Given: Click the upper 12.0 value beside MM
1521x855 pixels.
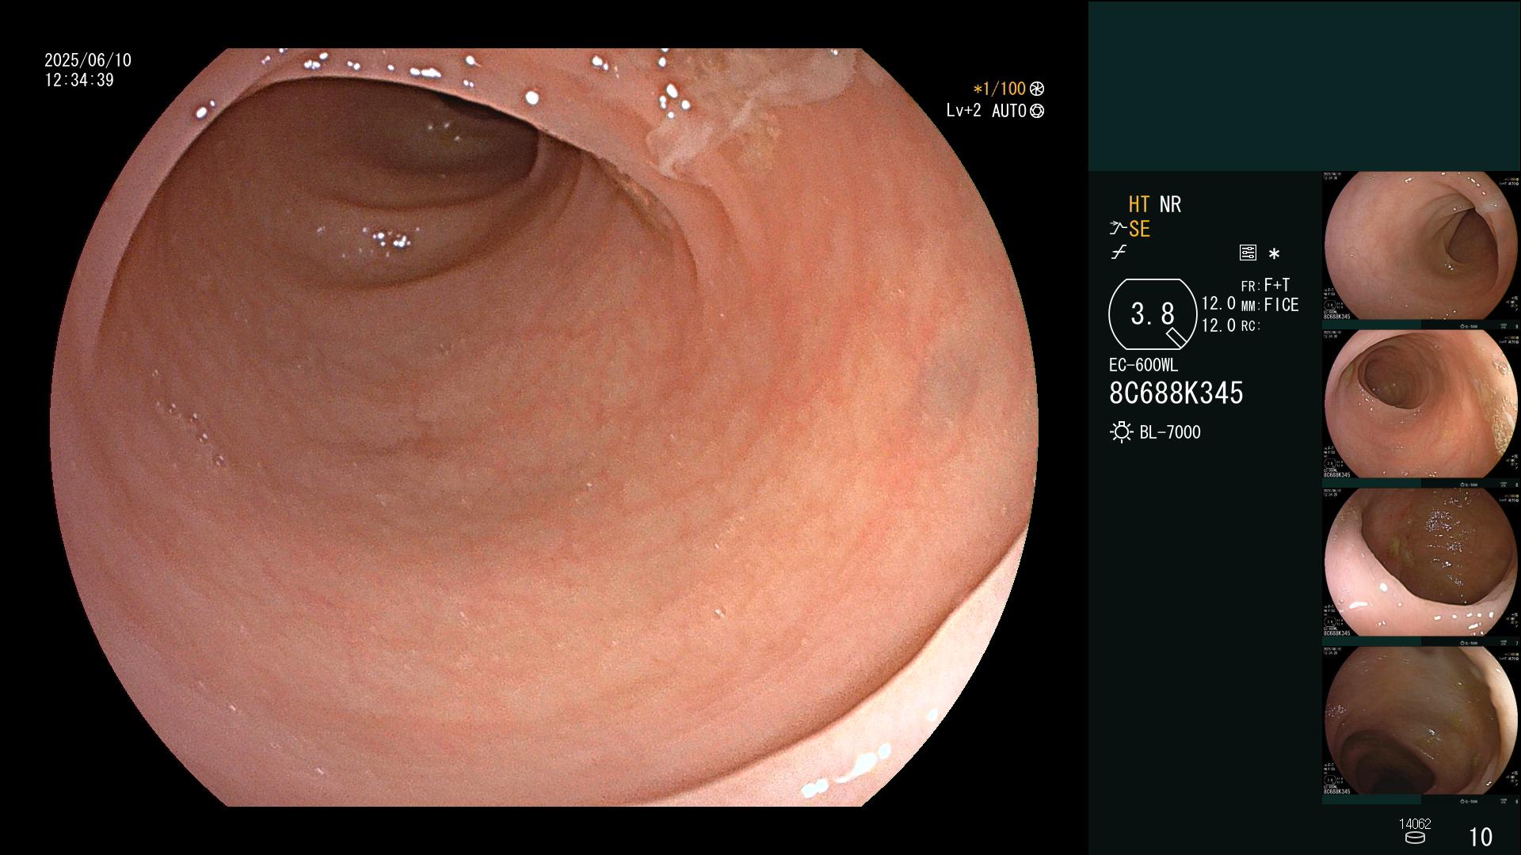Looking at the screenshot, I should [1218, 303].
